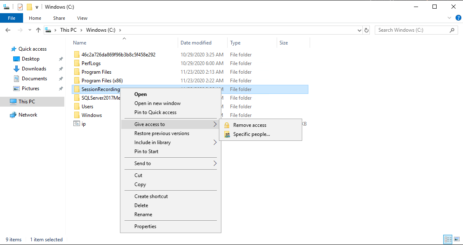Click the refresh icon in address bar
The width and height of the screenshot is (463, 245).
pyautogui.click(x=367, y=30)
